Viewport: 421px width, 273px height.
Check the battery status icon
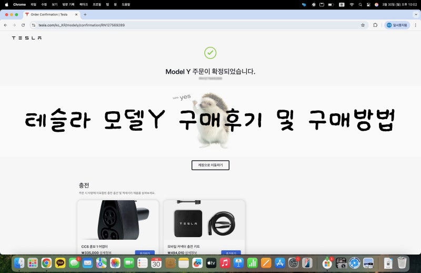331,5
